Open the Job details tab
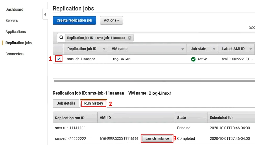 66,103
